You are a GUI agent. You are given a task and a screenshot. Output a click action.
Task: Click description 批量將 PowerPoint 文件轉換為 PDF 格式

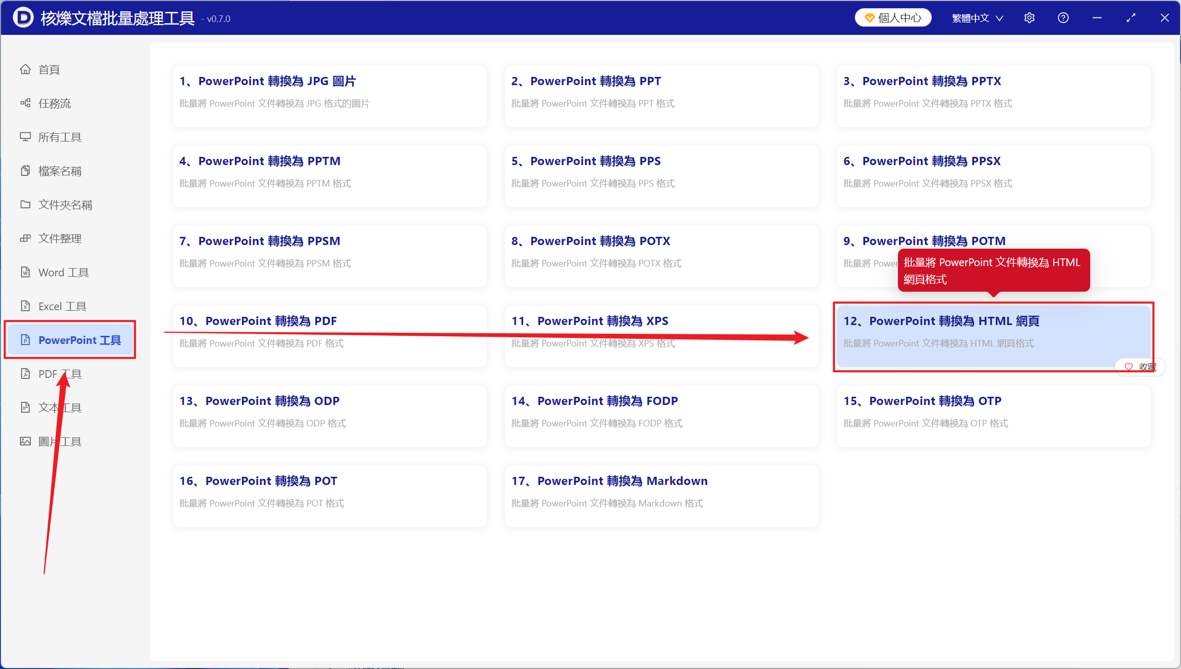coord(262,343)
